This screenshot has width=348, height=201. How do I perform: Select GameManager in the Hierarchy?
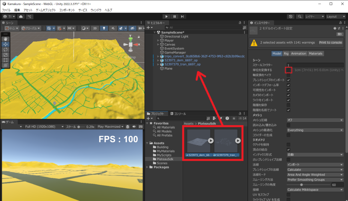tap(175, 52)
